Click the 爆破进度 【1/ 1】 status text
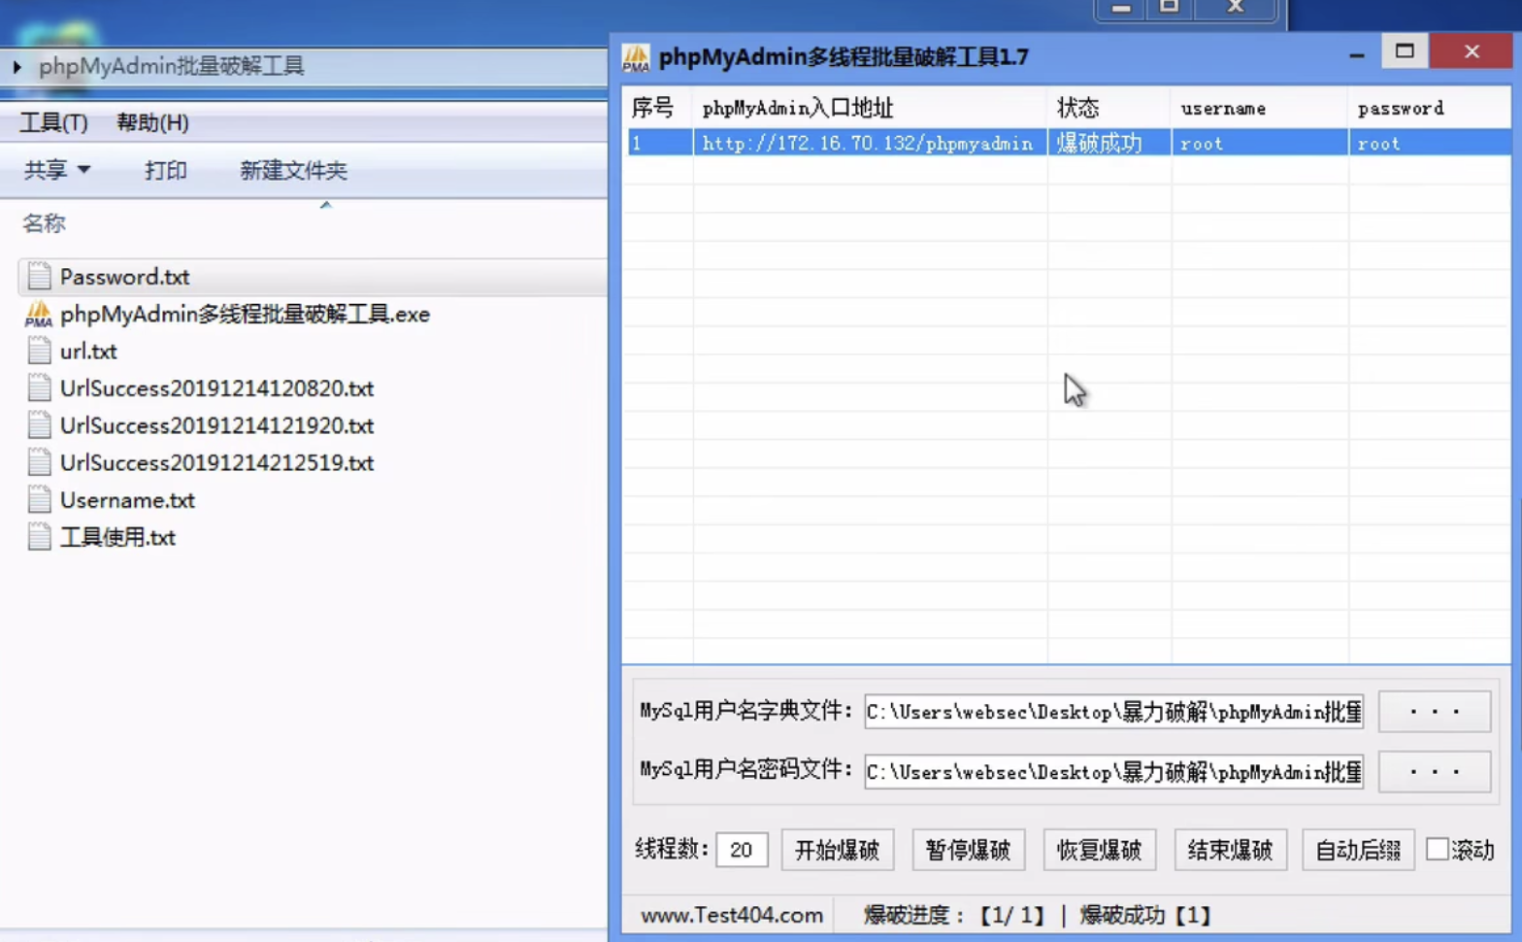 click(955, 915)
